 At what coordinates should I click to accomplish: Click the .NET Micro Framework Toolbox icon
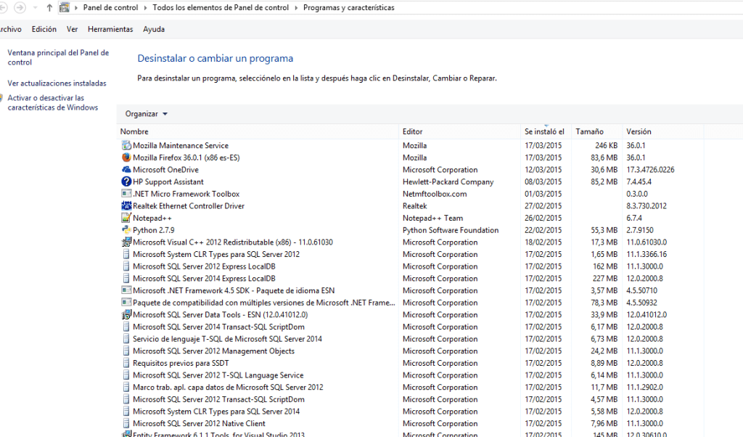point(126,194)
